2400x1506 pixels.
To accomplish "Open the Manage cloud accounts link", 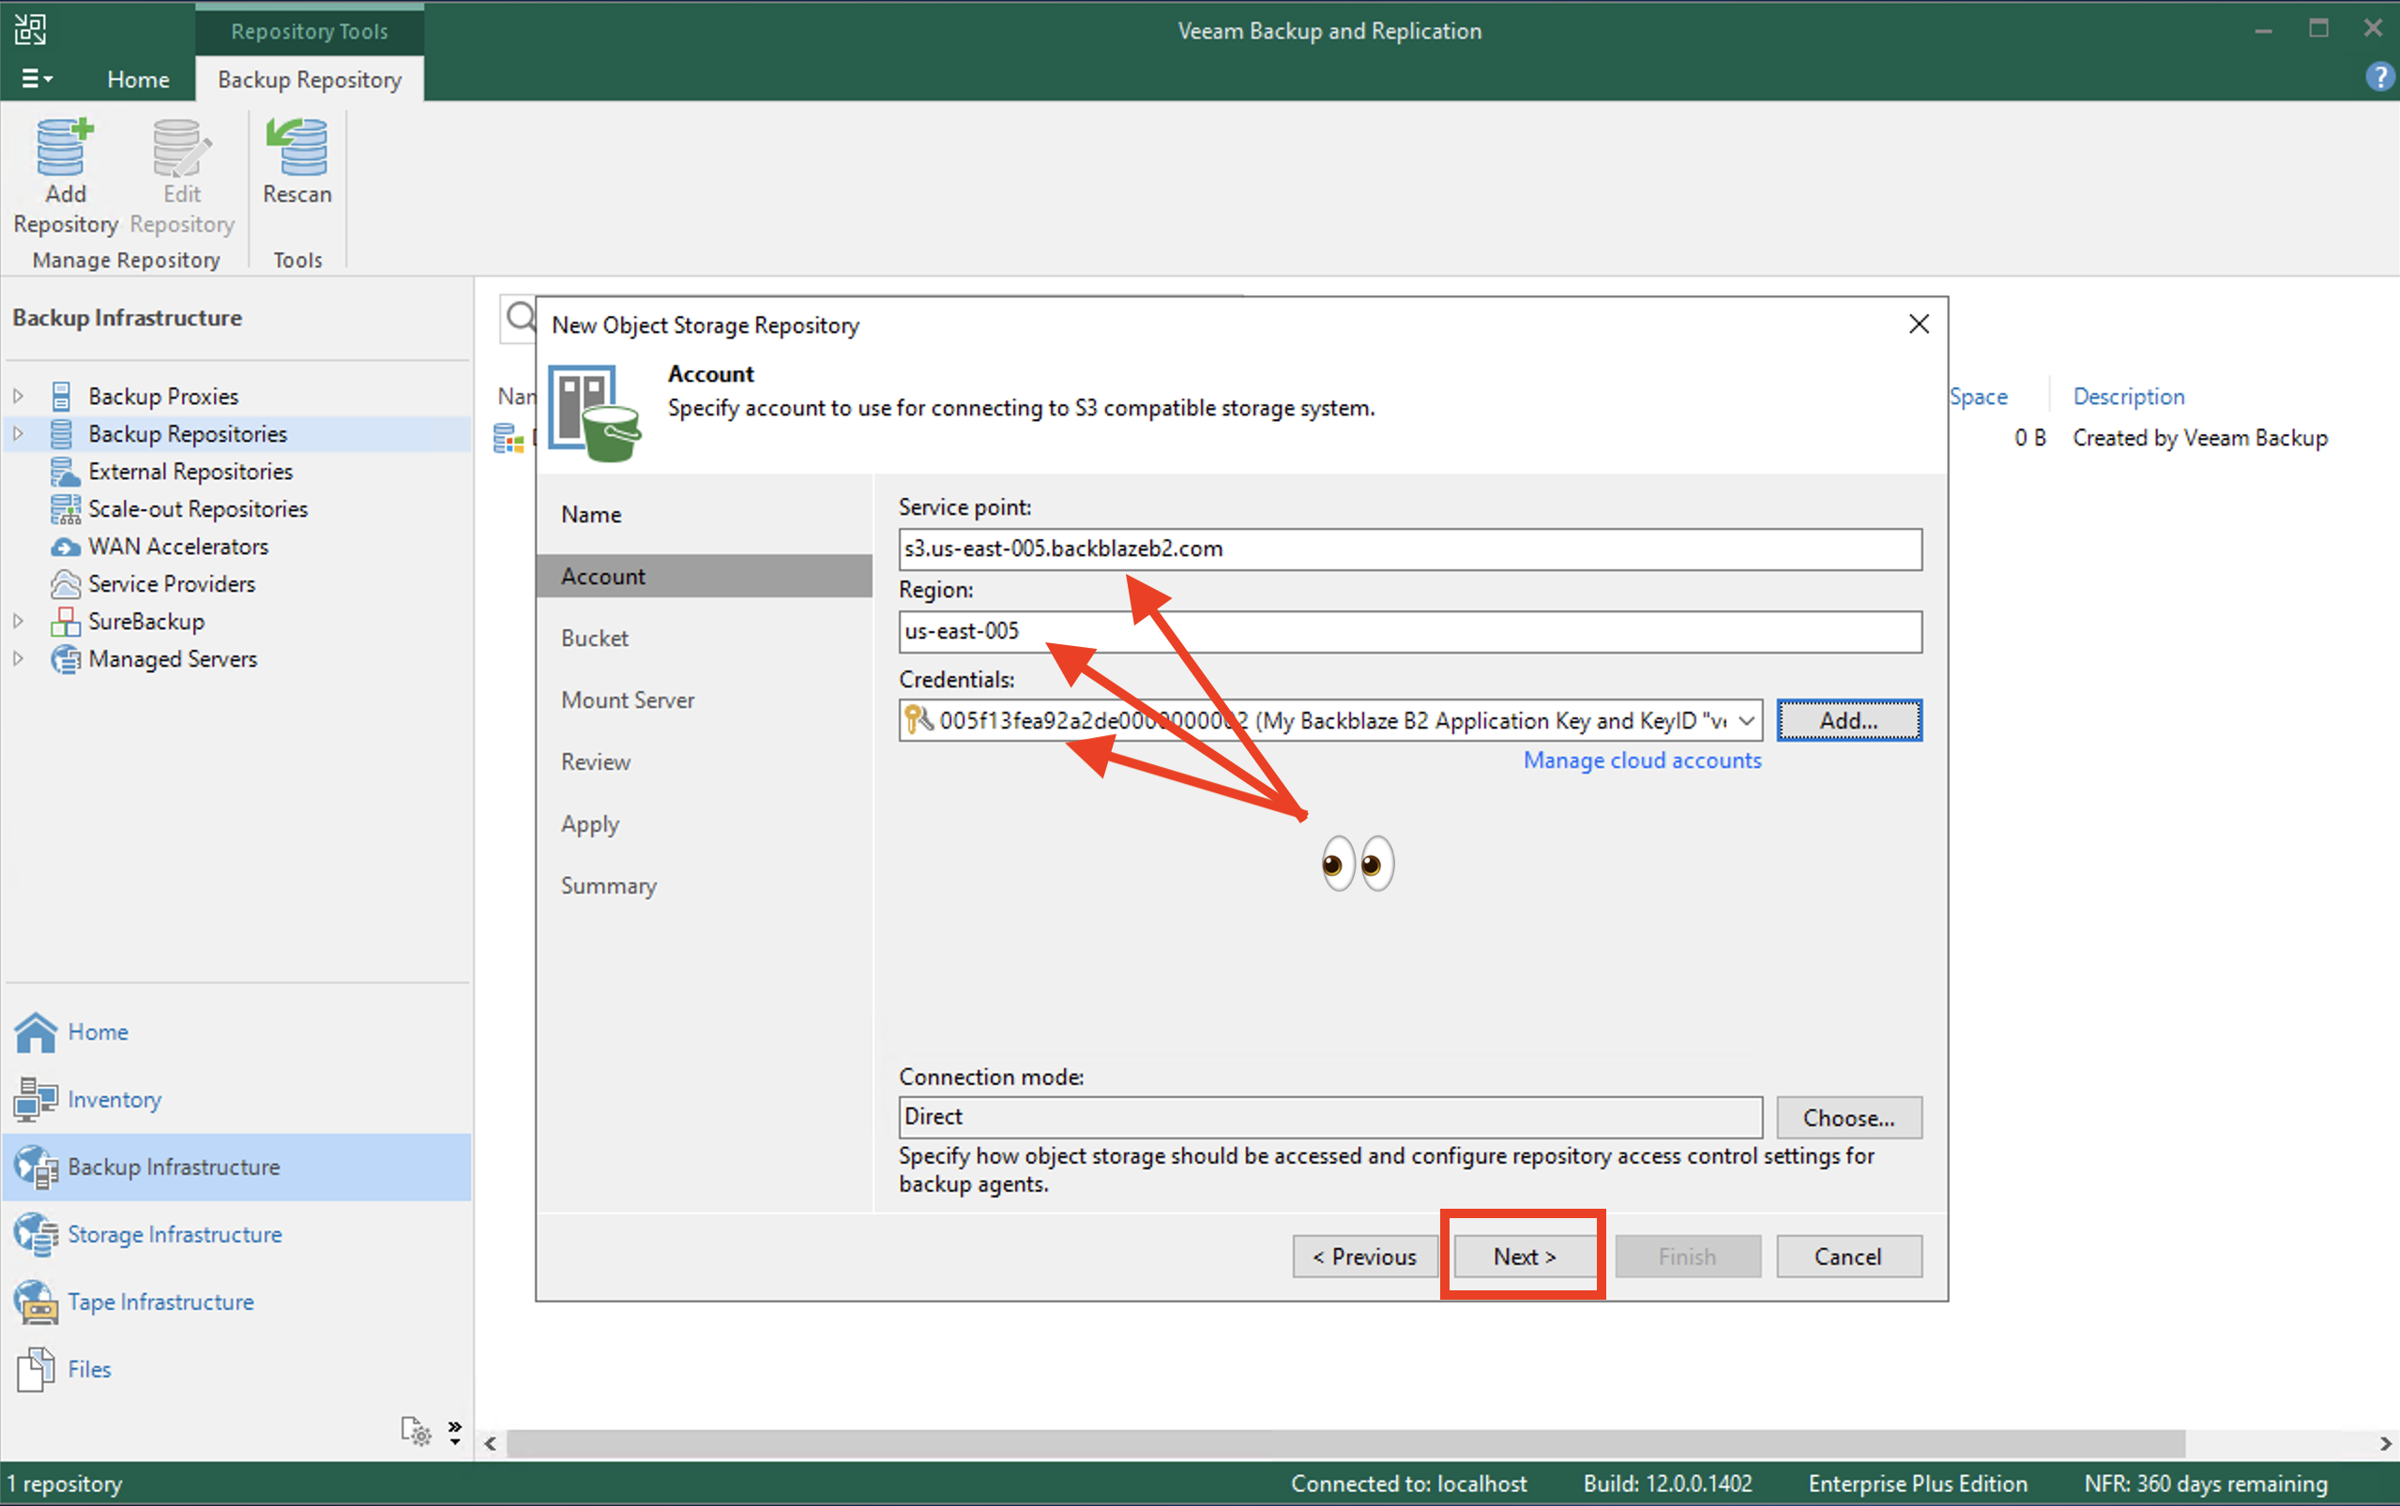I will click(x=1642, y=760).
